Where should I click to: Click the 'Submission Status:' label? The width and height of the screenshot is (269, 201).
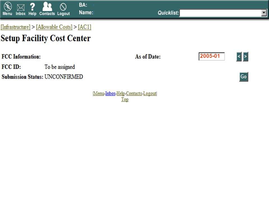point(22,77)
